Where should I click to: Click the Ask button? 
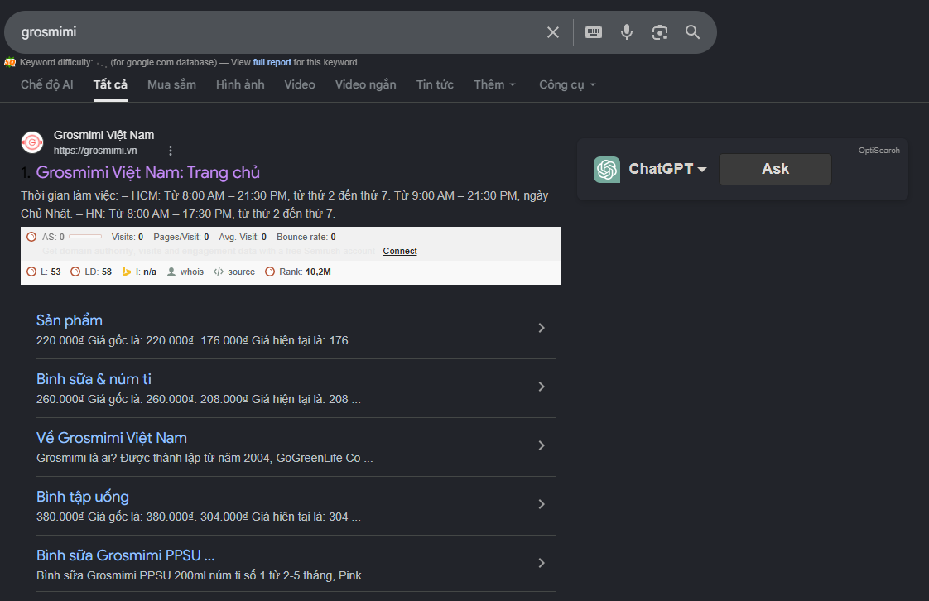point(775,170)
